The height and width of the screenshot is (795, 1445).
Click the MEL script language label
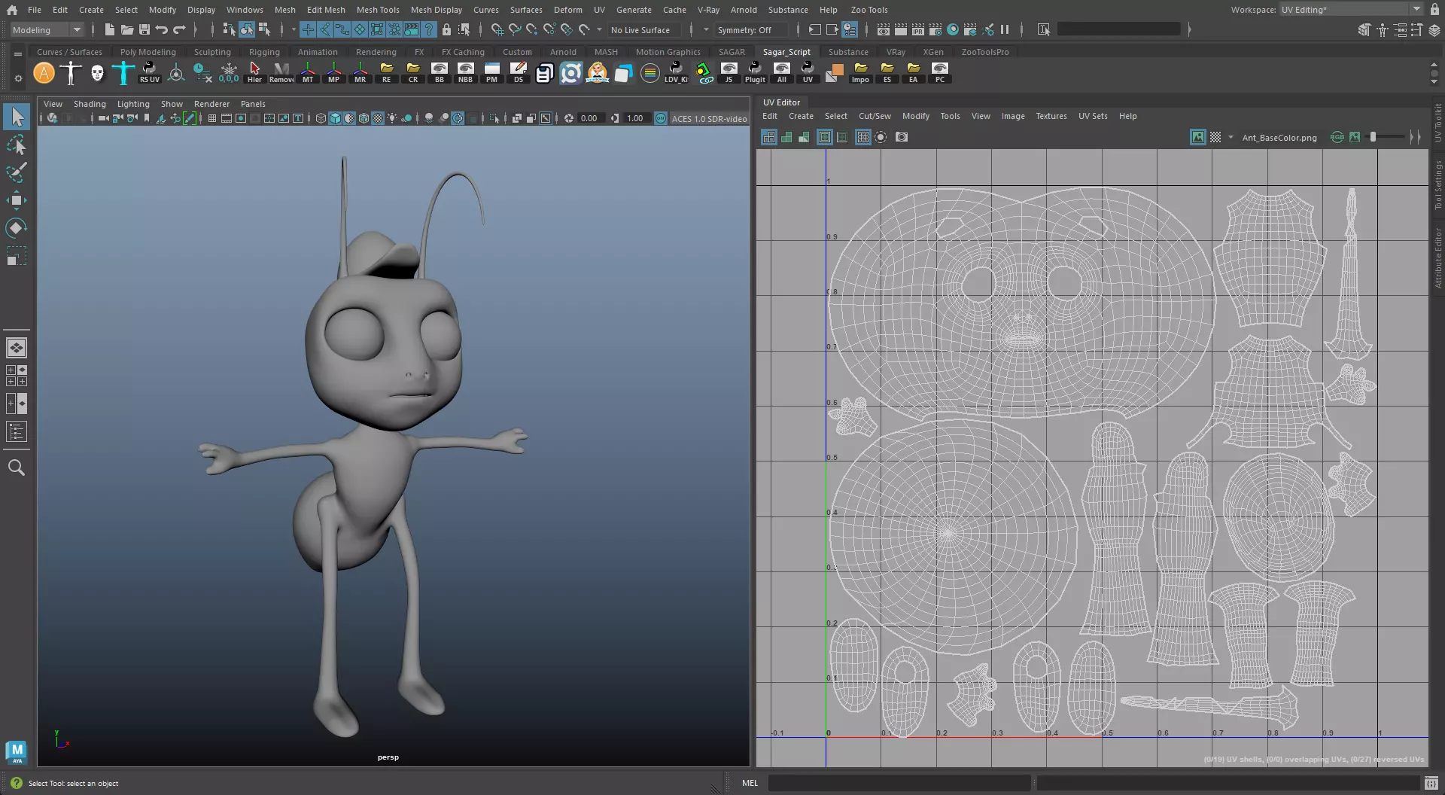(750, 783)
